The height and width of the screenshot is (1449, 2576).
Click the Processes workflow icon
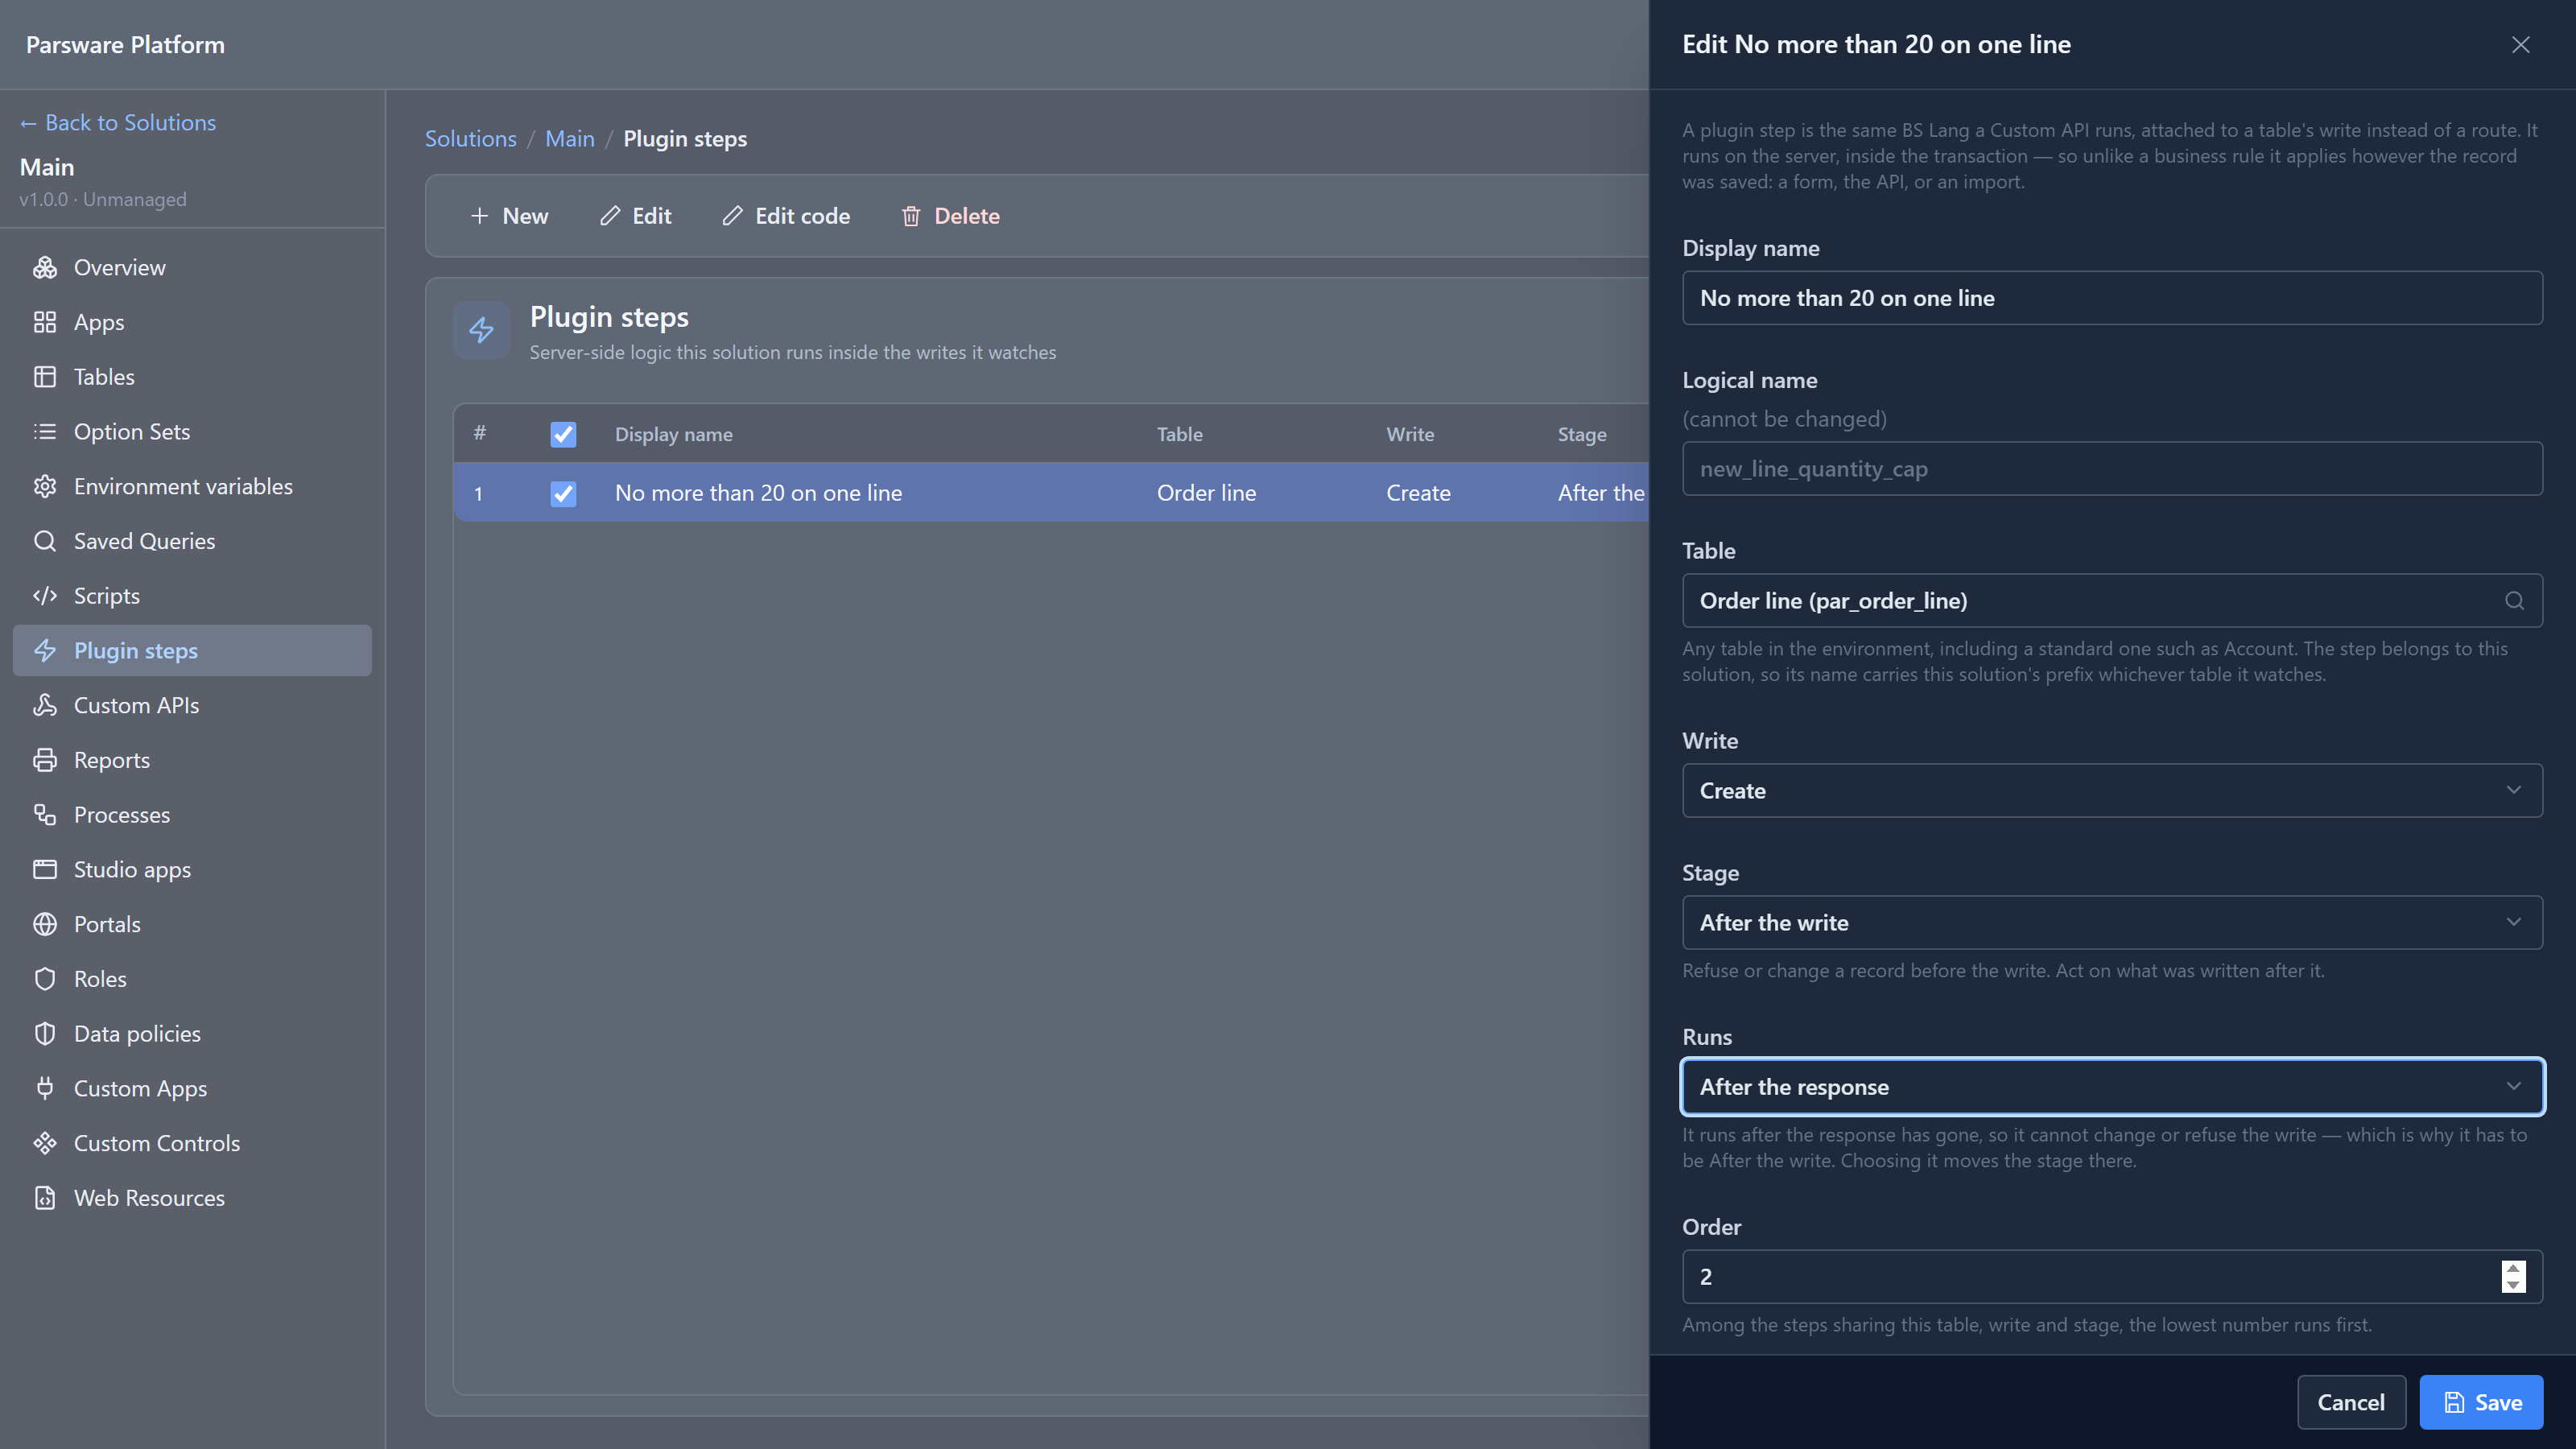coord(45,815)
